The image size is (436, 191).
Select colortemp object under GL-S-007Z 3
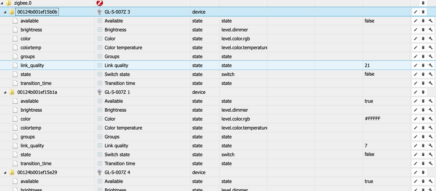[31, 48]
